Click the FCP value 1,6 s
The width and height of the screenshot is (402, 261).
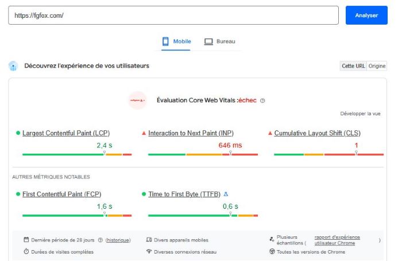(105, 207)
